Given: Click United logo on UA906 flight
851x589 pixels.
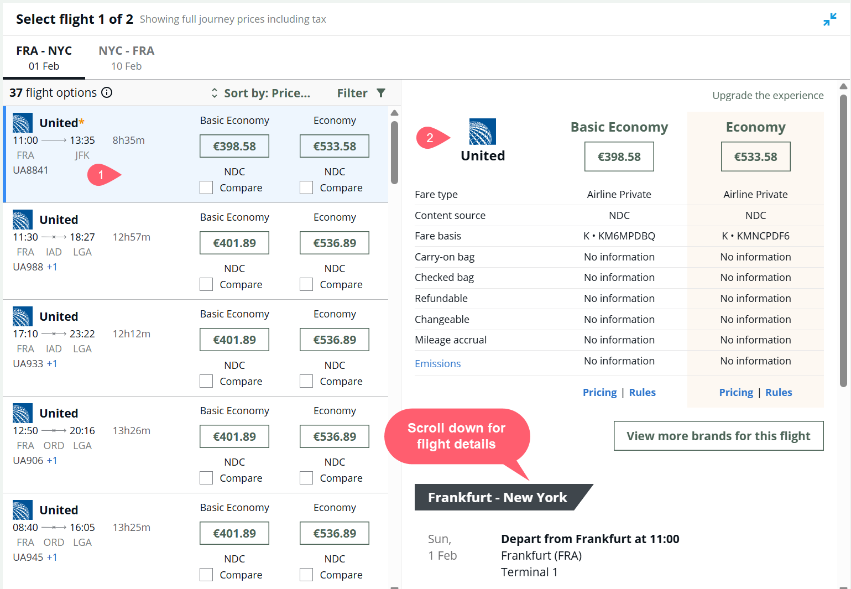Looking at the screenshot, I should tap(22, 413).
